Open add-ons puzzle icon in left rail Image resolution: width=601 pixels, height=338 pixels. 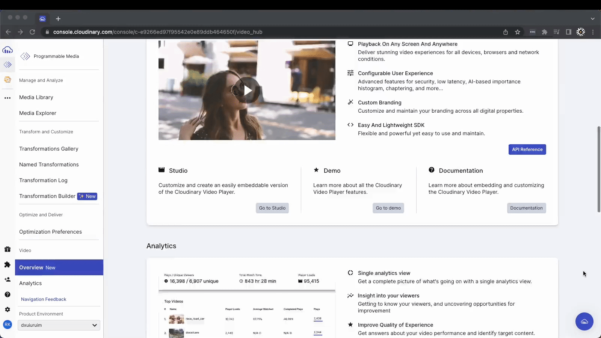(8, 265)
